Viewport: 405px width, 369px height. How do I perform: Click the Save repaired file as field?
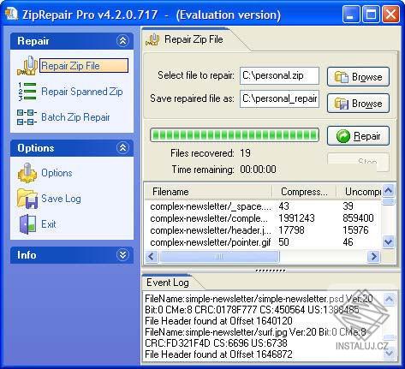pyautogui.click(x=279, y=99)
